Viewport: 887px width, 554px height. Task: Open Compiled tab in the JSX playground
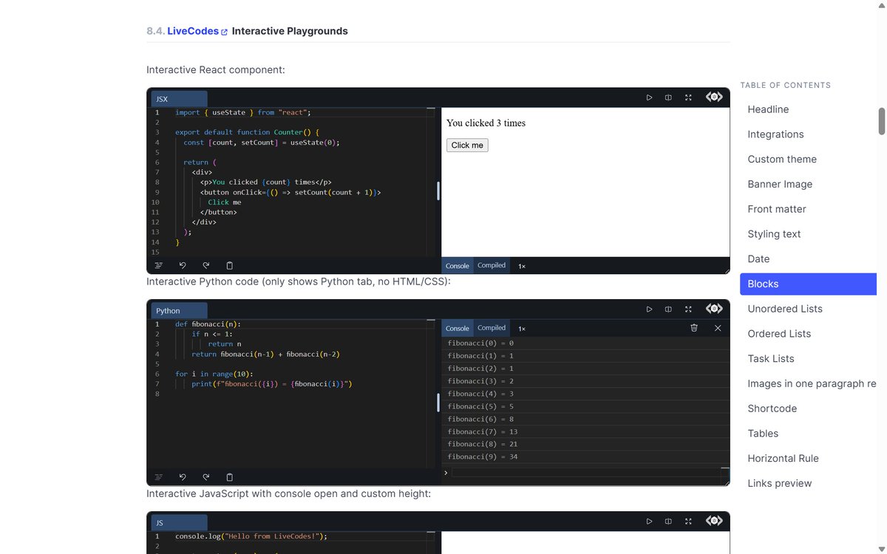[x=492, y=266]
